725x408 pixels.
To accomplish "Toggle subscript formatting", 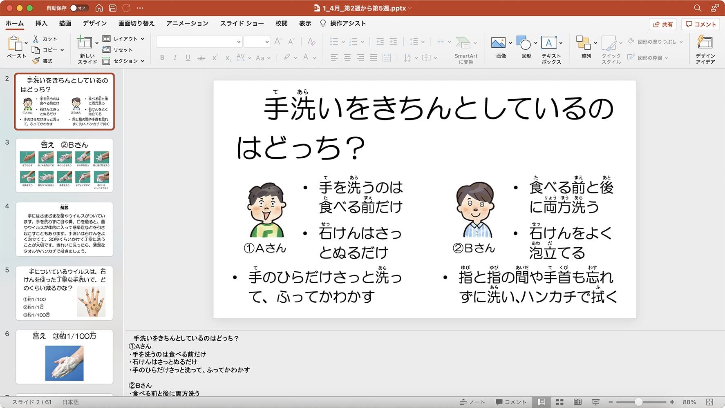I will point(228,58).
